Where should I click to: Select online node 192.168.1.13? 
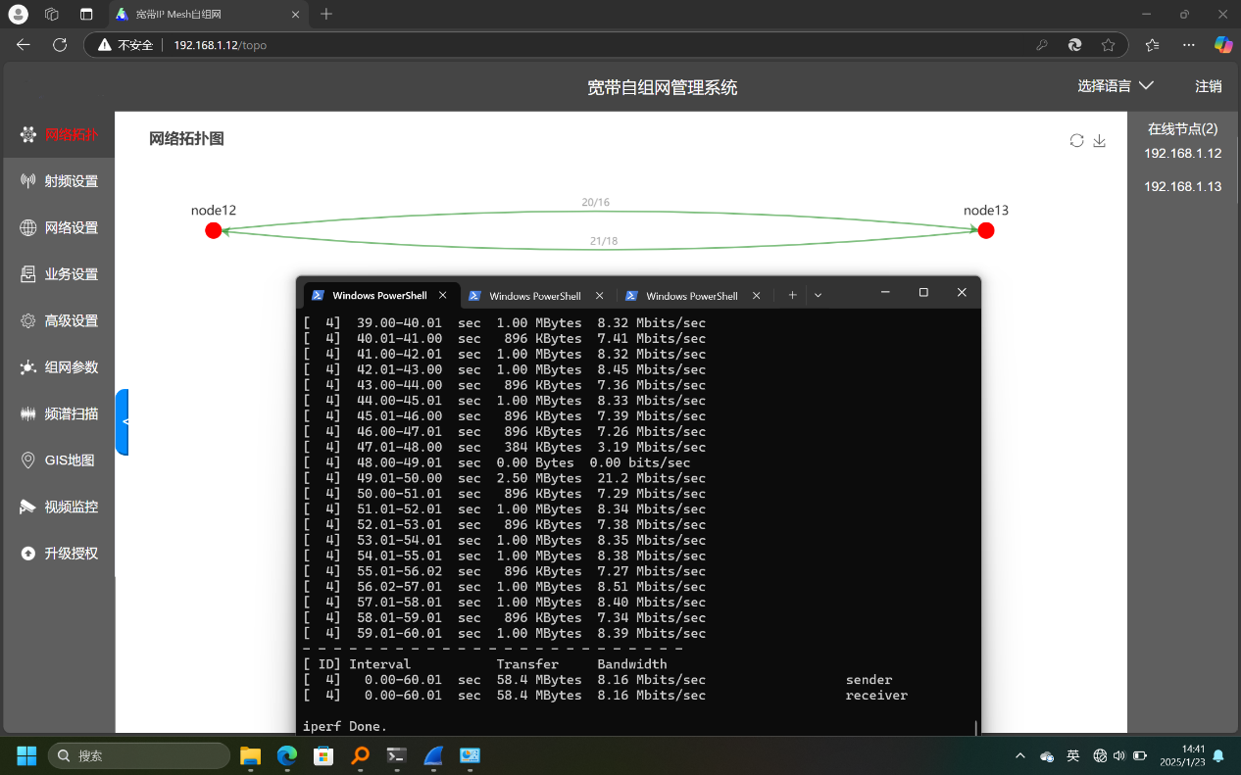1183,186
